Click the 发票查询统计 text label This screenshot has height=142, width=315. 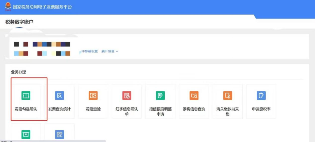[x=60, y=109]
